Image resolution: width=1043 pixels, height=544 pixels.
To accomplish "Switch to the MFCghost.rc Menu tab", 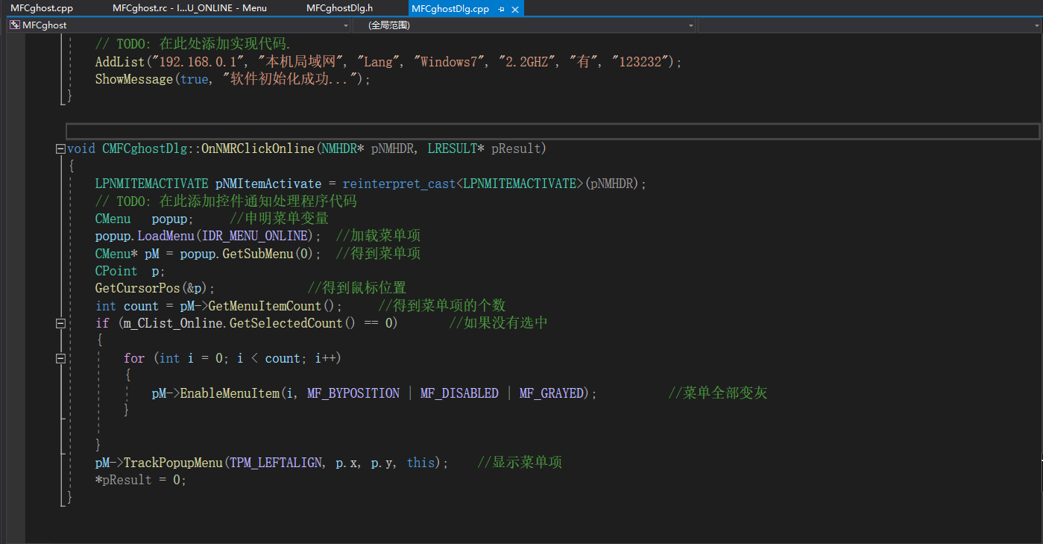I will [189, 8].
